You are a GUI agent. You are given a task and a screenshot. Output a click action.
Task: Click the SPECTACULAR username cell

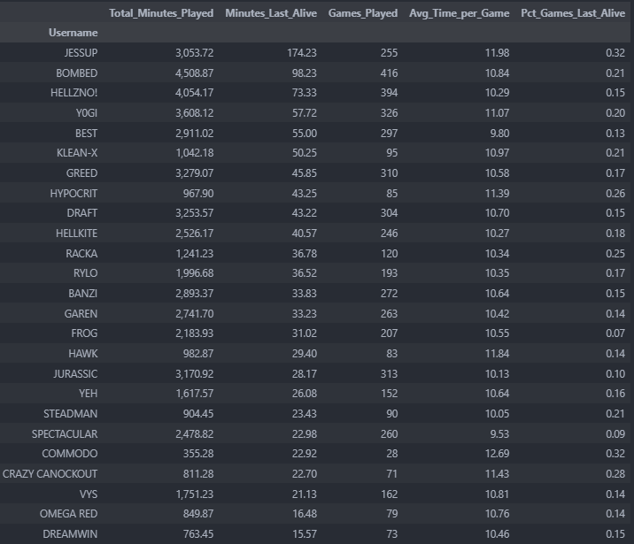(65, 434)
